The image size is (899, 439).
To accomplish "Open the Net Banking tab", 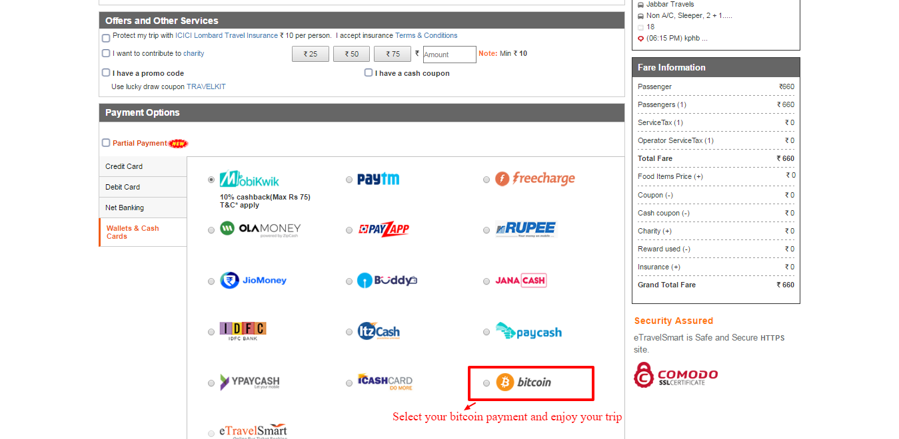I will pyautogui.click(x=143, y=208).
